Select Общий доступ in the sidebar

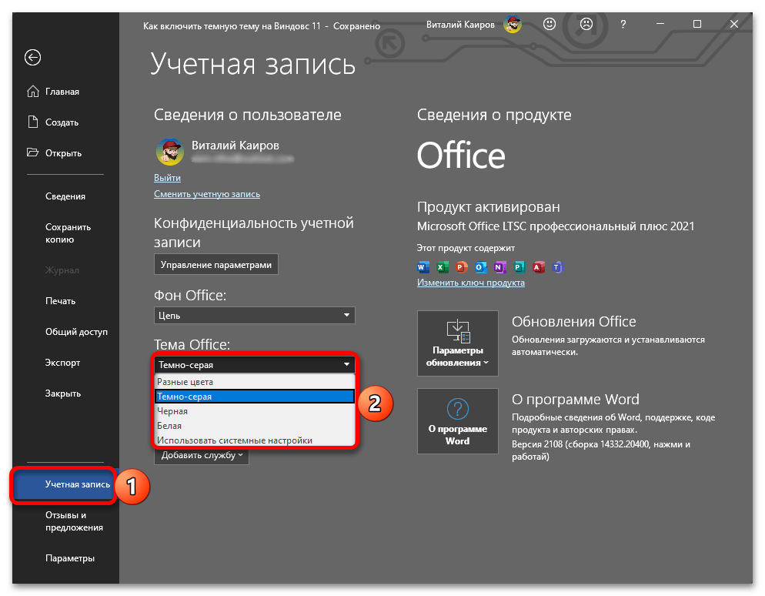[77, 332]
